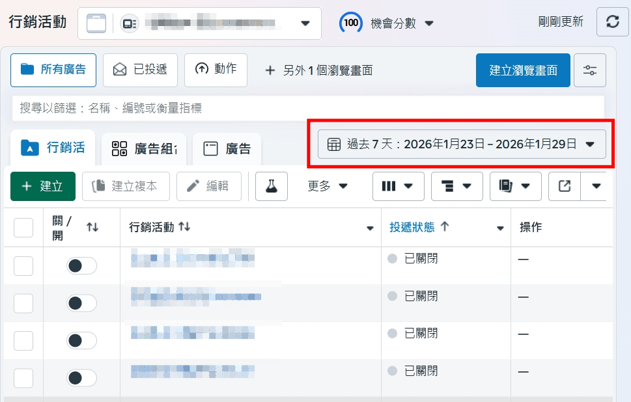Toggle the last visible campaign switch
631x402 pixels.
tap(81, 377)
